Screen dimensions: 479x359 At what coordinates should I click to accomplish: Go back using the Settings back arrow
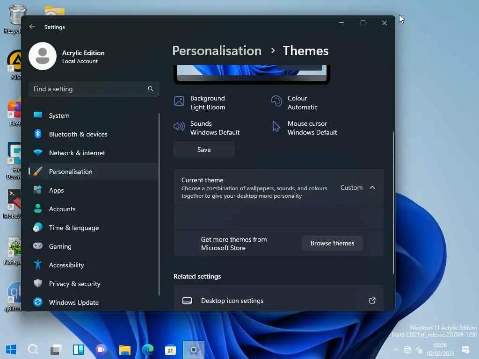[32, 27]
